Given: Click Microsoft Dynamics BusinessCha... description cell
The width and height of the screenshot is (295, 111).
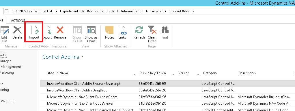Looking at the screenshot, I should tap(264, 97).
